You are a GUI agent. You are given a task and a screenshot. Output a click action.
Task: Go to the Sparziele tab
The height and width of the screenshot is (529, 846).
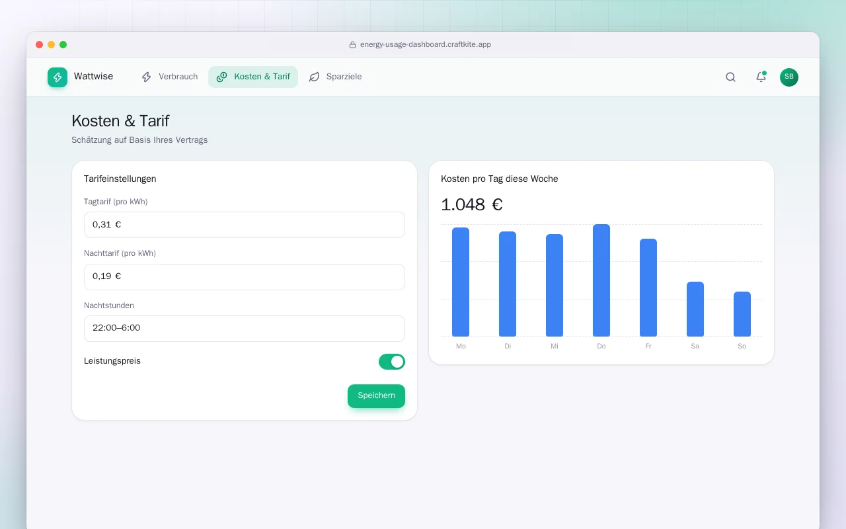[x=335, y=77]
